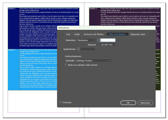Click the Tabelle 2 cell label
The image size is (168, 120).
click(12, 50)
